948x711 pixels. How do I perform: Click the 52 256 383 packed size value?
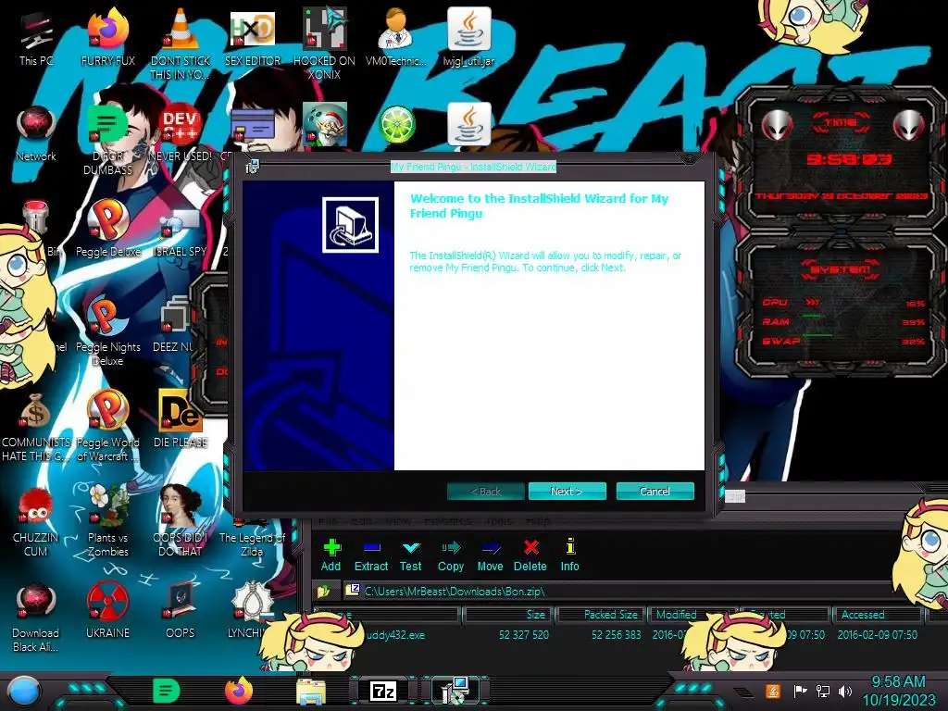point(616,635)
